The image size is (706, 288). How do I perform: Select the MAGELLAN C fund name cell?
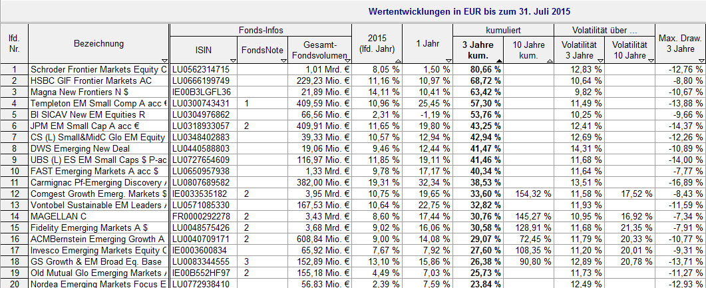point(98,216)
